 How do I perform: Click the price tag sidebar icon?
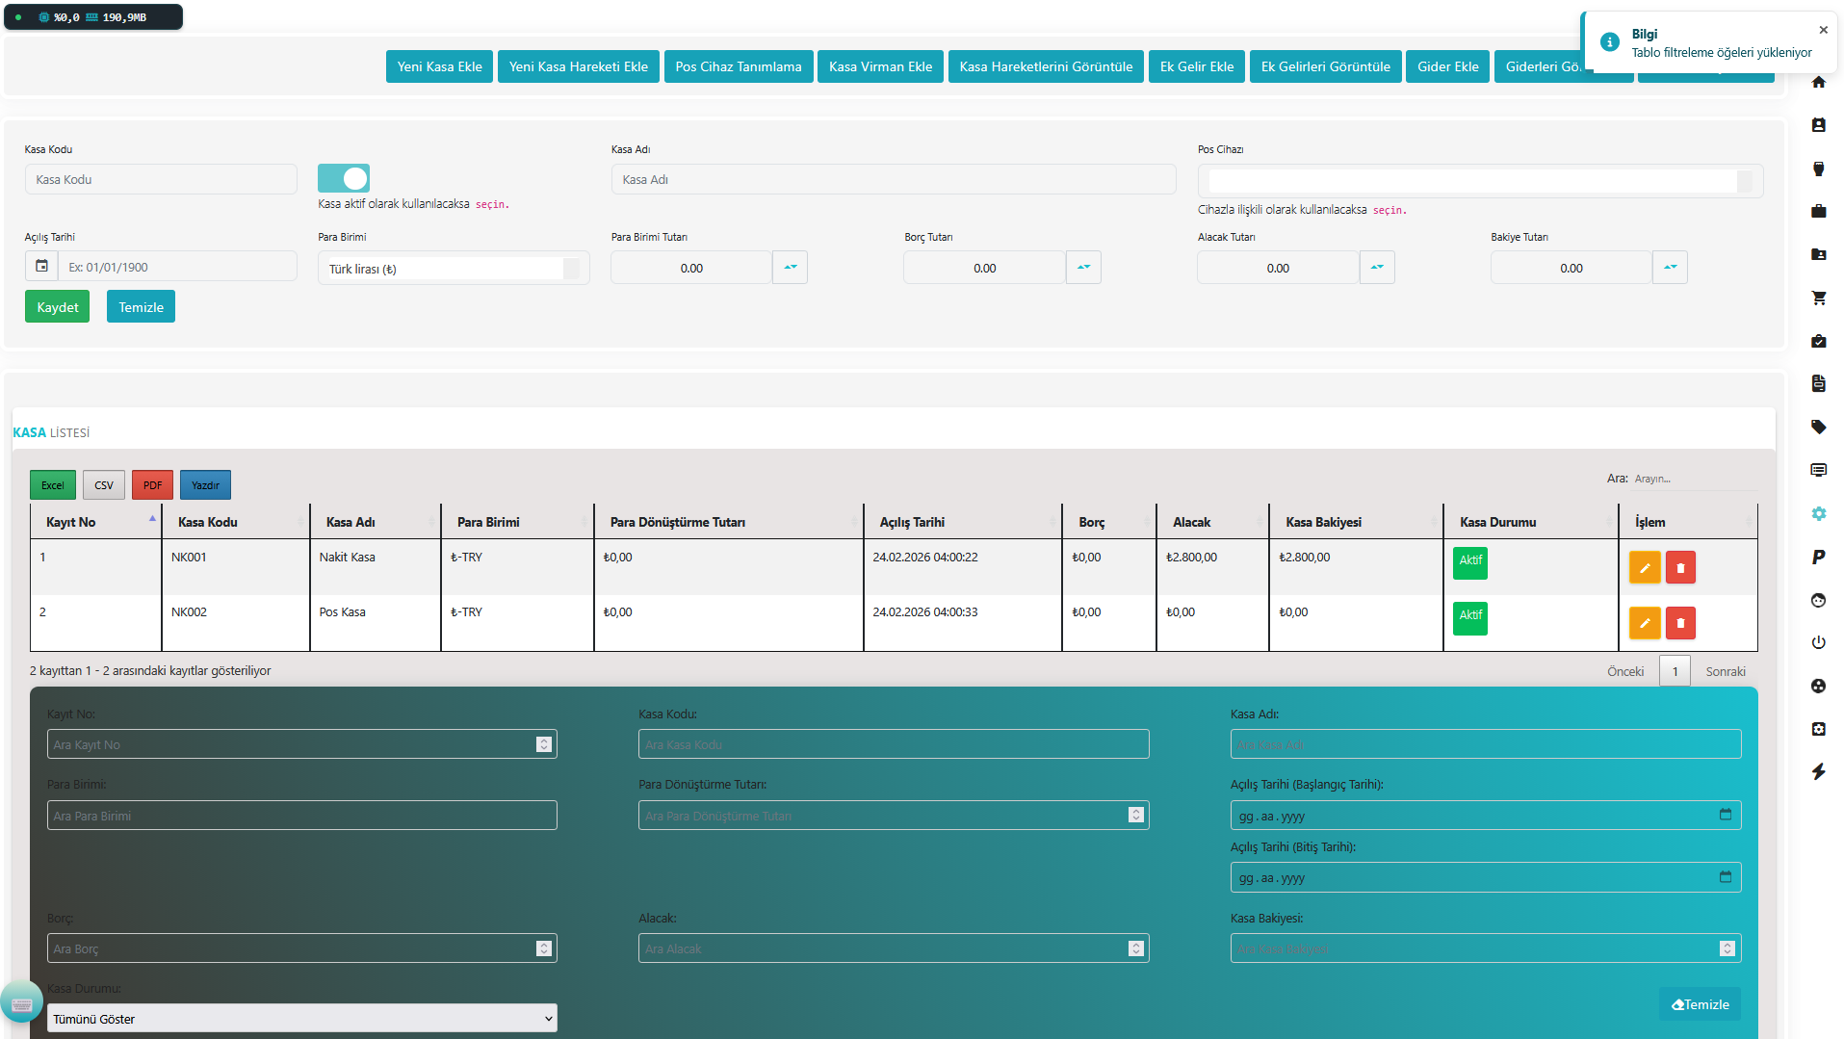pyautogui.click(x=1818, y=428)
